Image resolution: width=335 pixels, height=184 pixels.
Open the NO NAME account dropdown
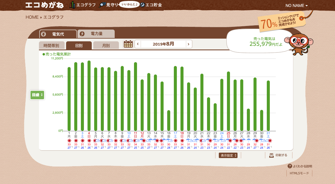click(x=297, y=5)
